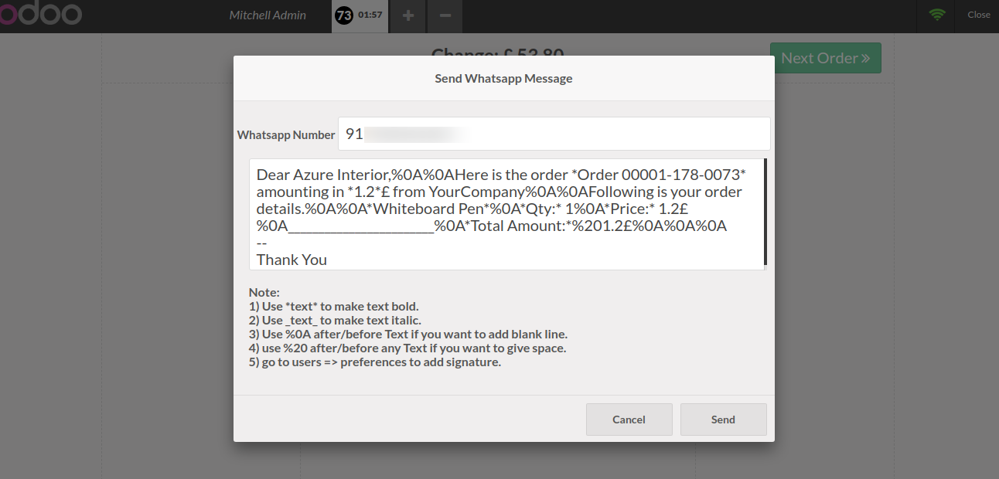Open the Mitchell Admin cashier name
This screenshot has height=479, width=999.
coord(268,15)
